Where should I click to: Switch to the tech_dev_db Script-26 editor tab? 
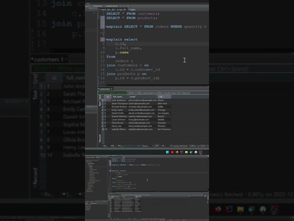[x=113, y=9]
